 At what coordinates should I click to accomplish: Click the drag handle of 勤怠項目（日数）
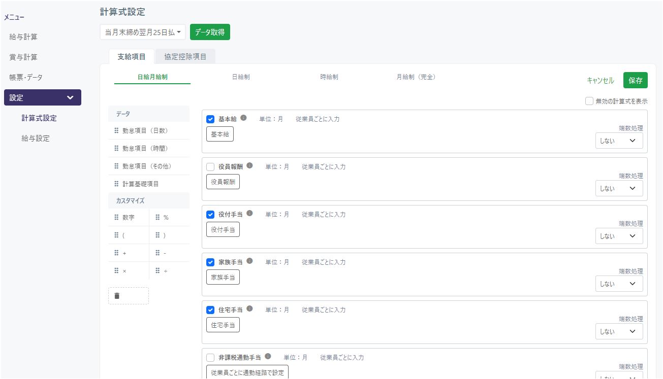(x=116, y=130)
